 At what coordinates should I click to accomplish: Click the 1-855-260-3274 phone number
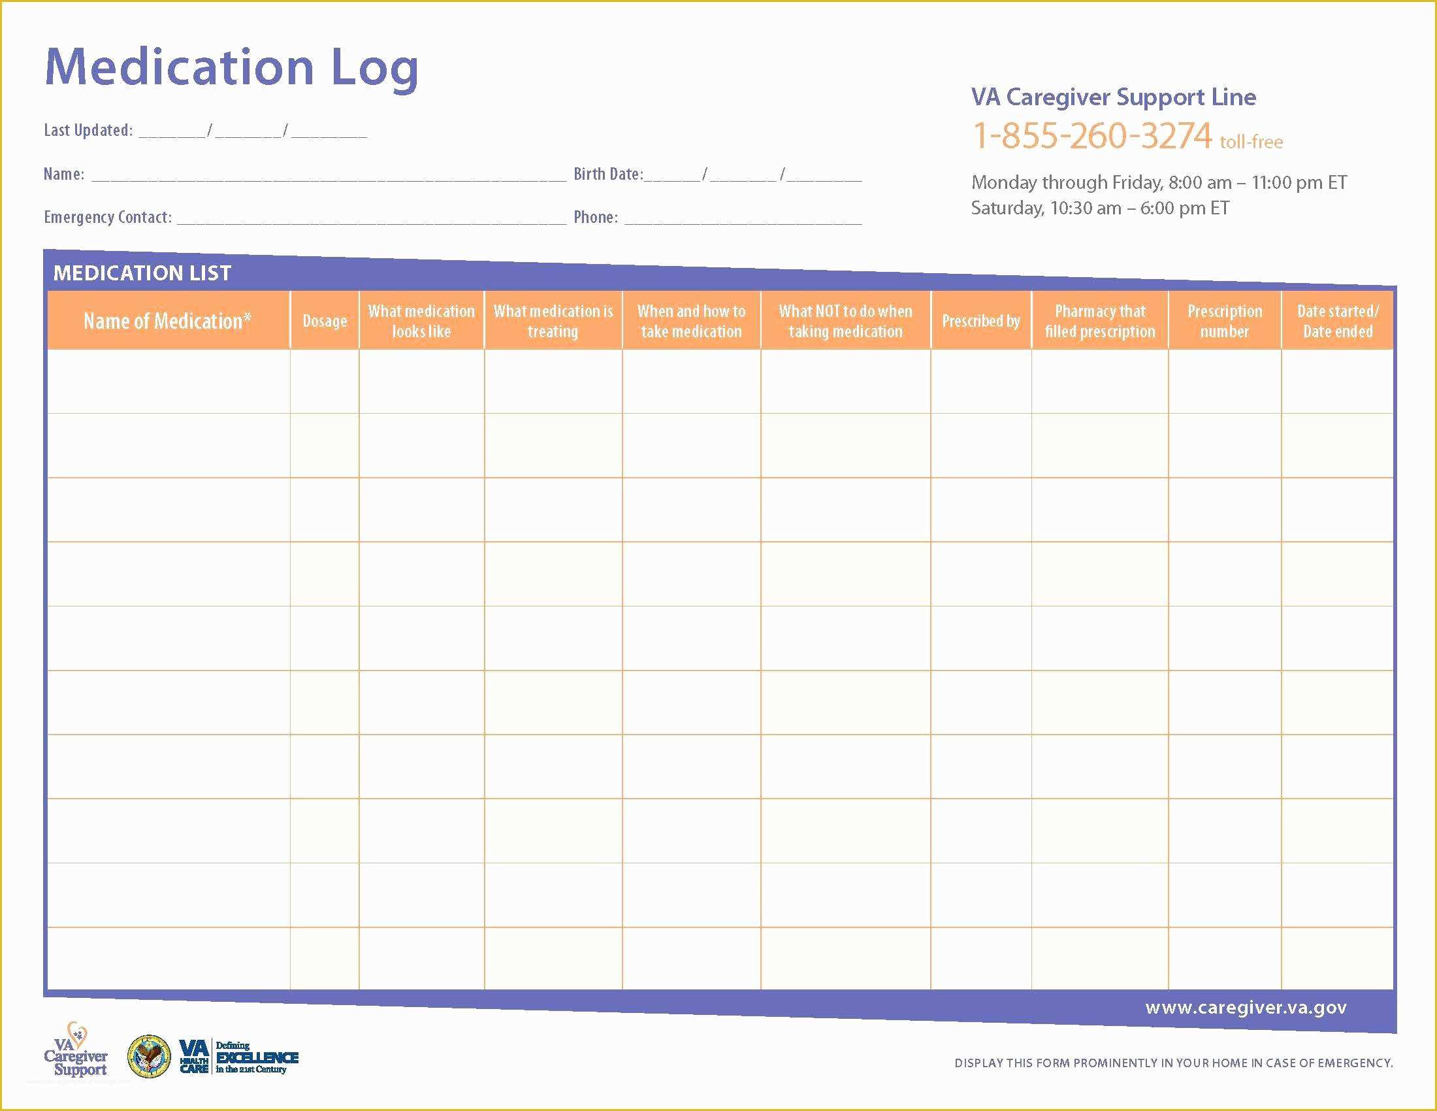(x=1091, y=135)
